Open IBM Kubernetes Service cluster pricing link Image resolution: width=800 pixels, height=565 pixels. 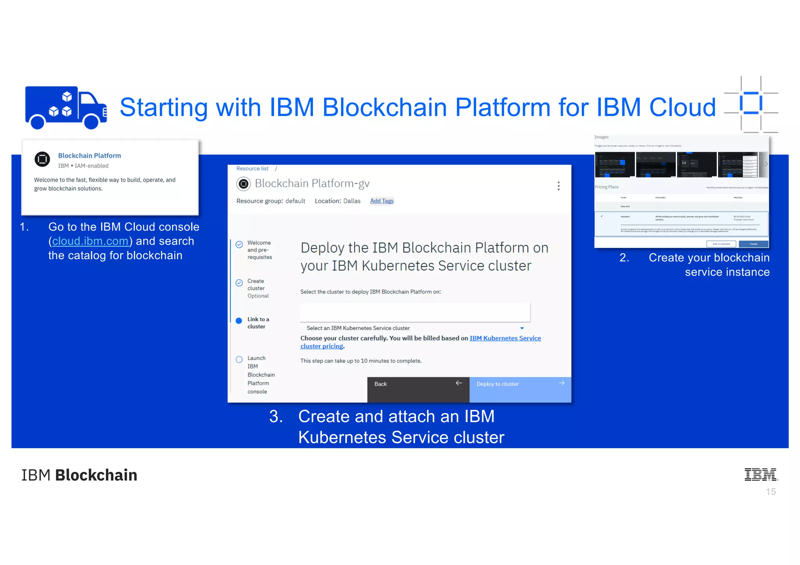coord(420,342)
